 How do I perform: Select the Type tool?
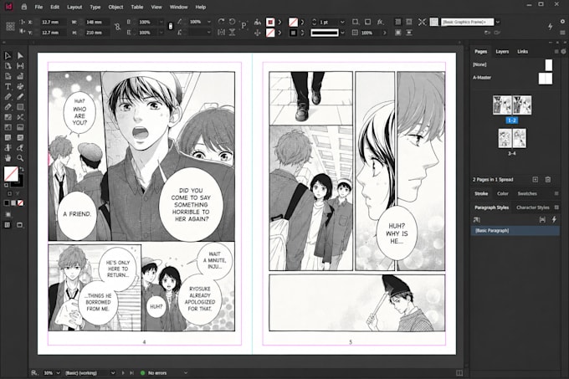8,86
